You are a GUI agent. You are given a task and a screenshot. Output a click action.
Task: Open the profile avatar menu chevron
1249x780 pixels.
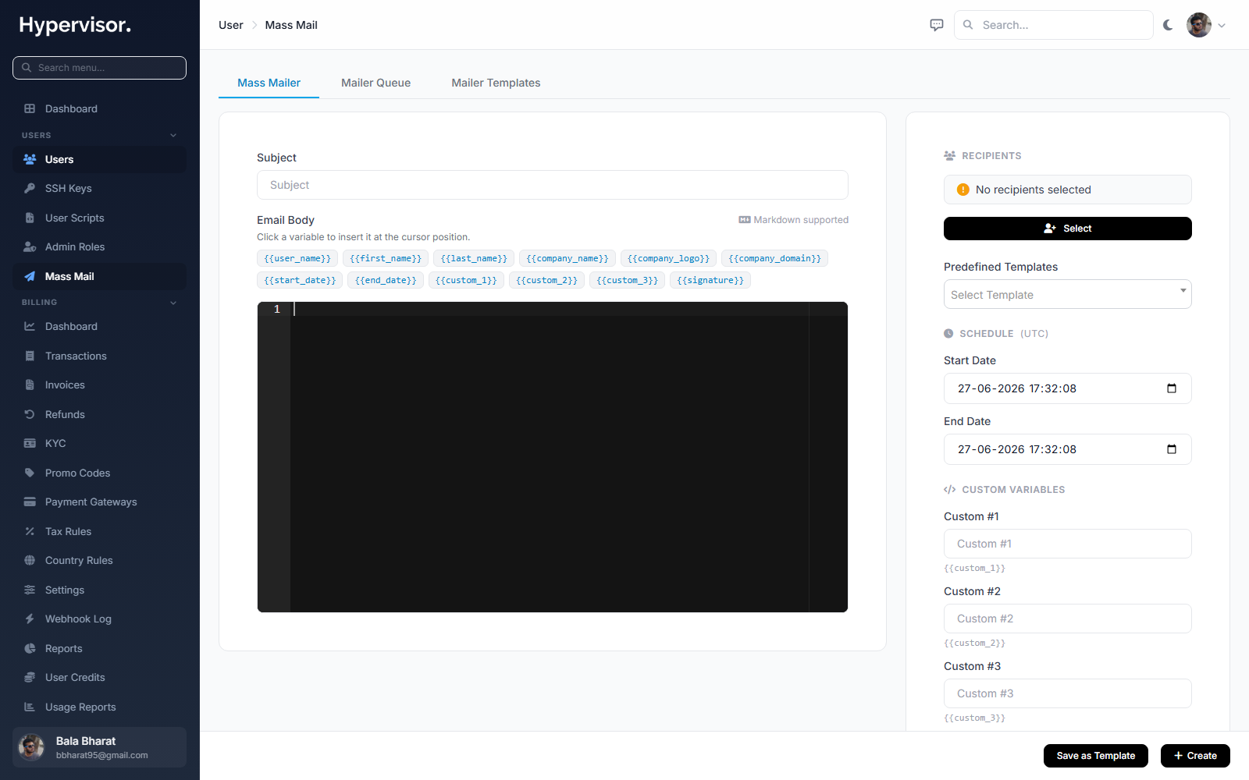click(1222, 25)
